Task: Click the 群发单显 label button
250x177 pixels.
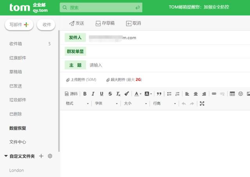Action: click(x=75, y=51)
